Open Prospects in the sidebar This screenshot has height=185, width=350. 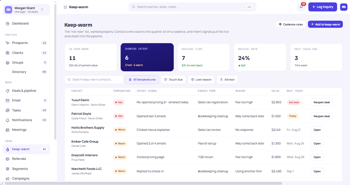26,43
